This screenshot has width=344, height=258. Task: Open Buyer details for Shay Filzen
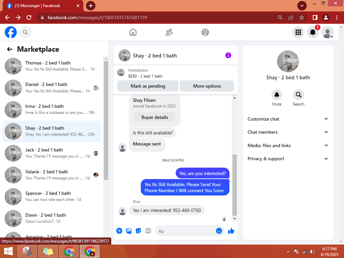pyautogui.click(x=155, y=117)
